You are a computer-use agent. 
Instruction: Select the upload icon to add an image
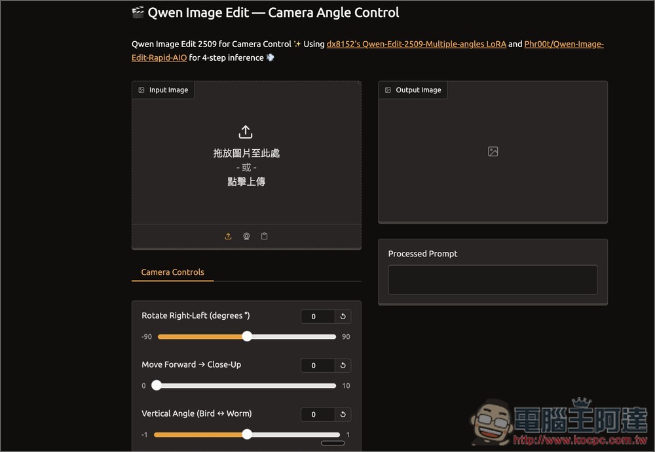click(x=228, y=236)
